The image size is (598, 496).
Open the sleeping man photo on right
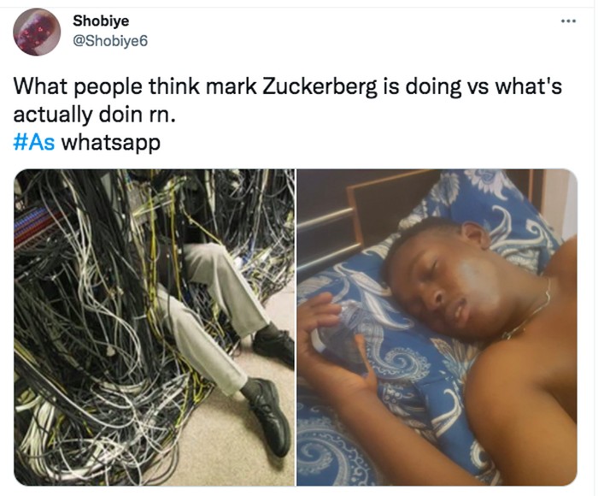point(437,328)
